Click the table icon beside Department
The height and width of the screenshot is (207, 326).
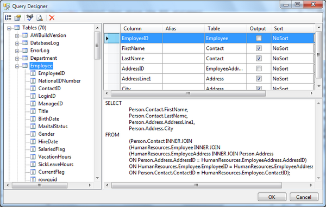pyautogui.click(x=25, y=58)
